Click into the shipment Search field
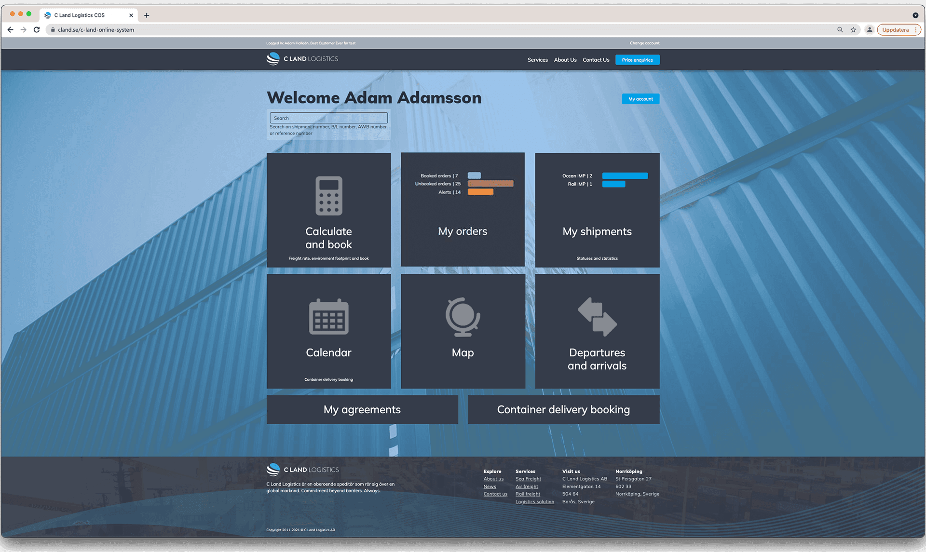The image size is (926, 552). [x=328, y=118]
